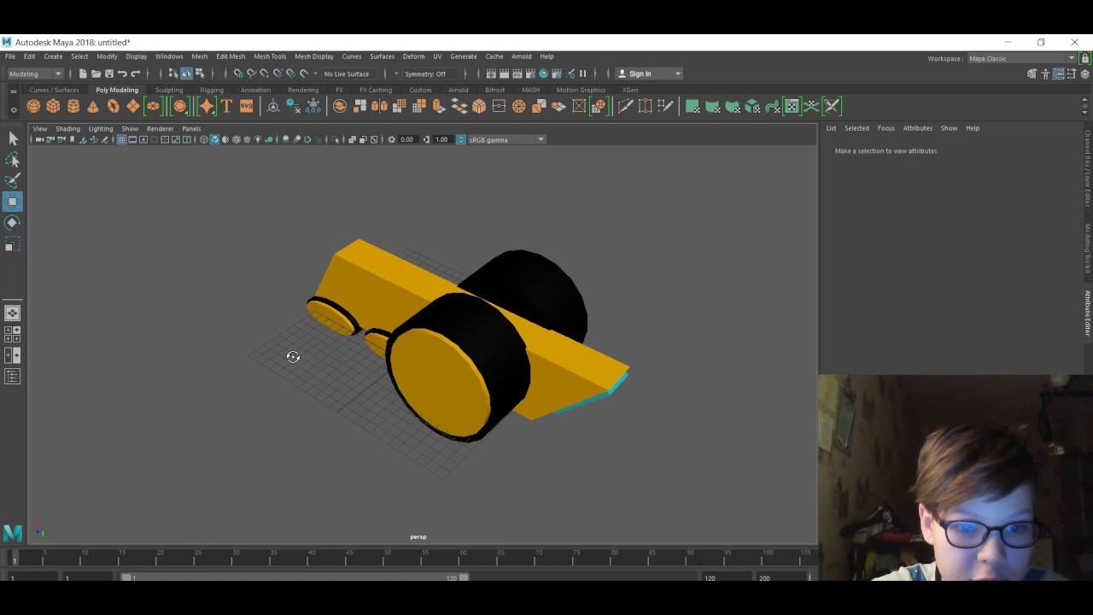Click the viewport gamma value field

pyautogui.click(x=441, y=139)
